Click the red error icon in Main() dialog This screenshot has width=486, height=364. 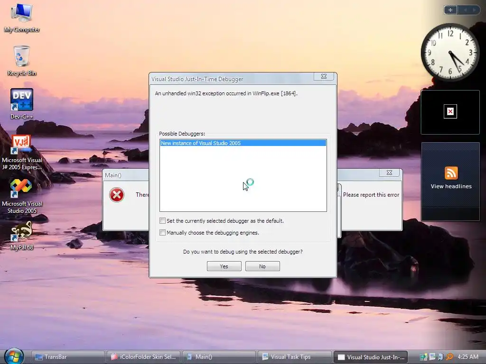click(x=117, y=195)
